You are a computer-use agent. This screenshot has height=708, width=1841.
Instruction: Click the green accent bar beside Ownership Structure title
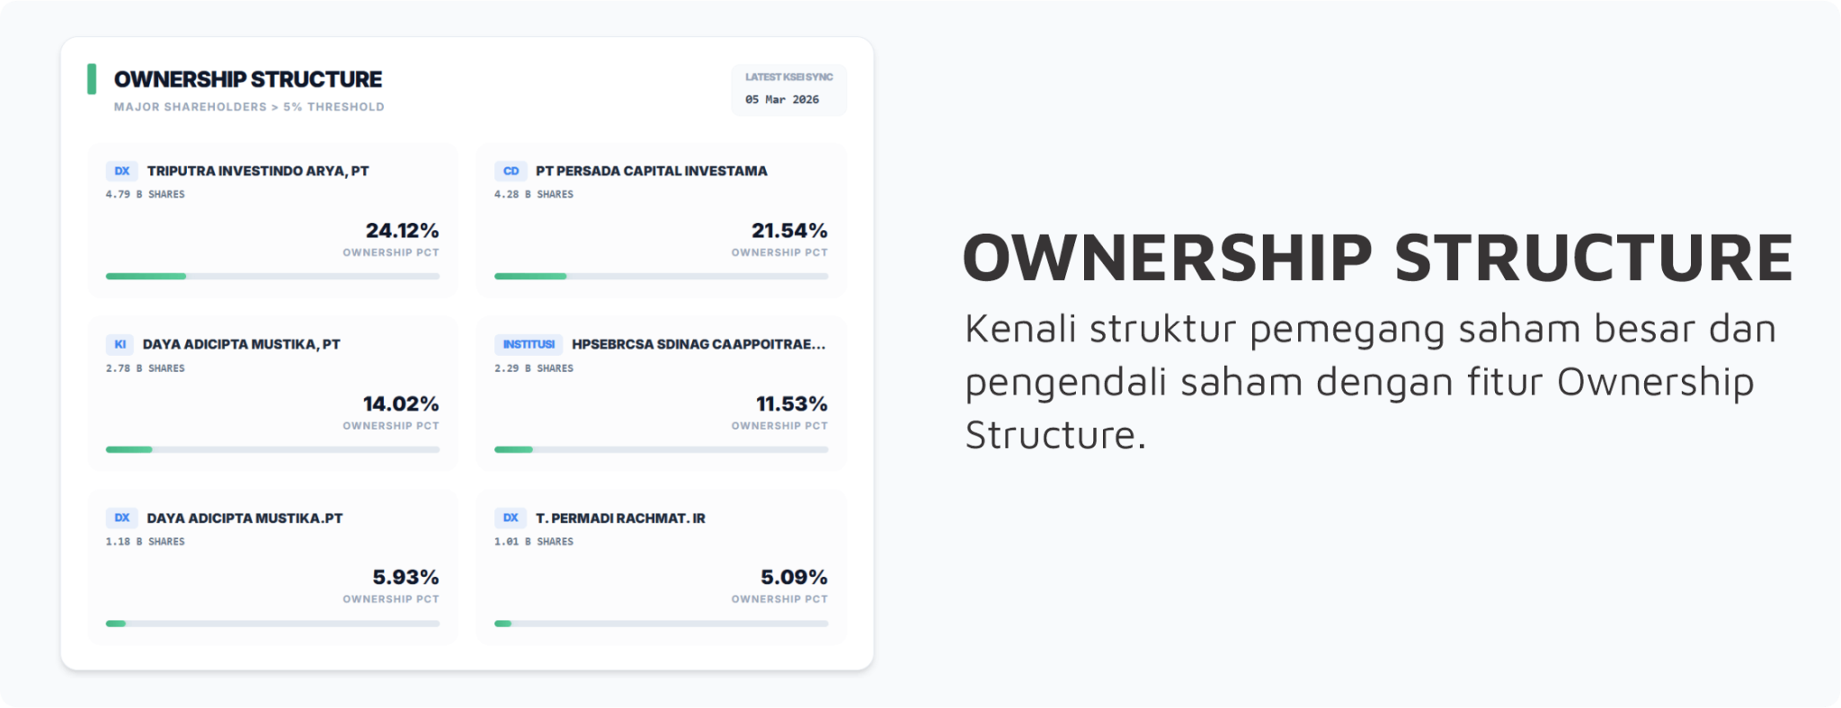pos(90,80)
